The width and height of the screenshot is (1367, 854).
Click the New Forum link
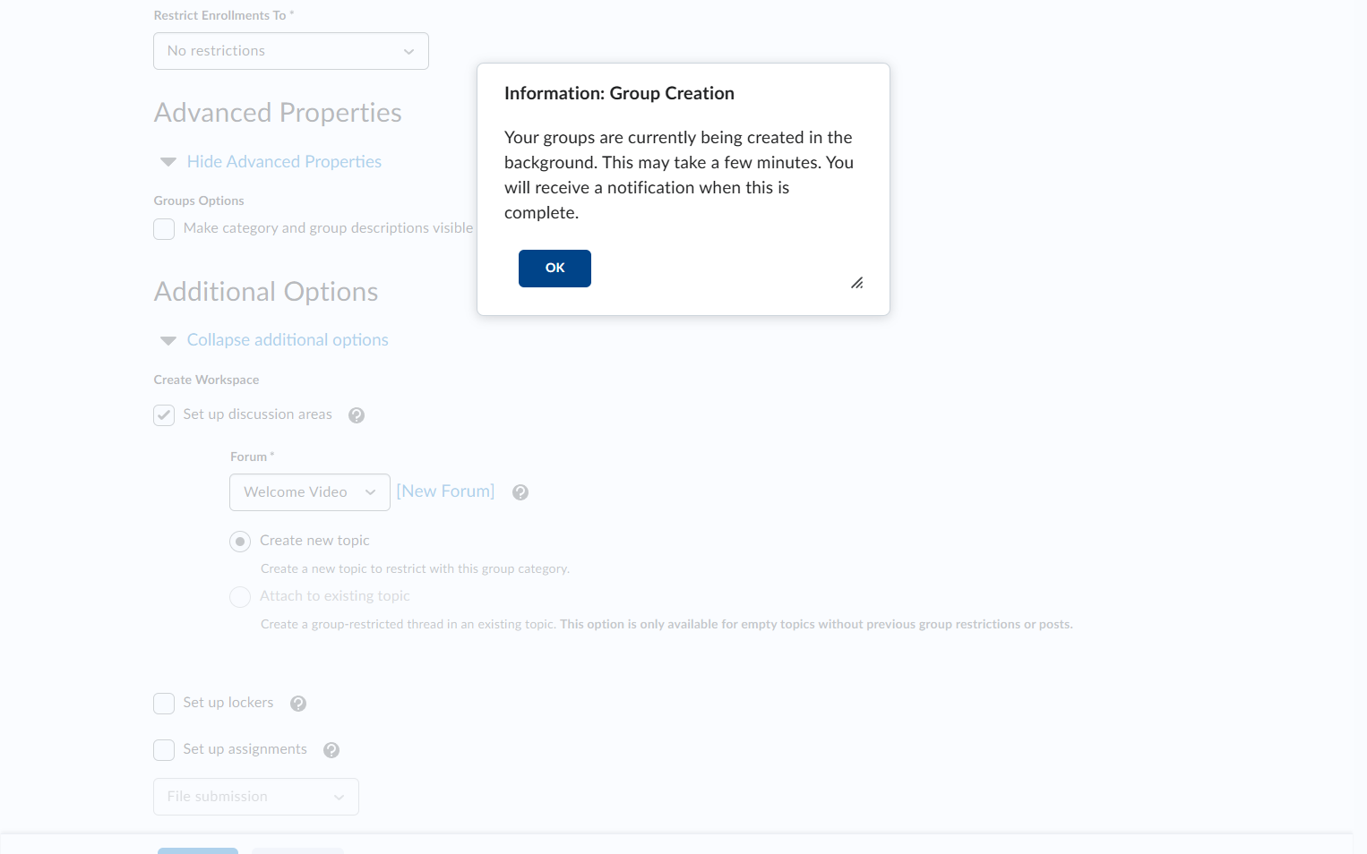[x=445, y=491]
